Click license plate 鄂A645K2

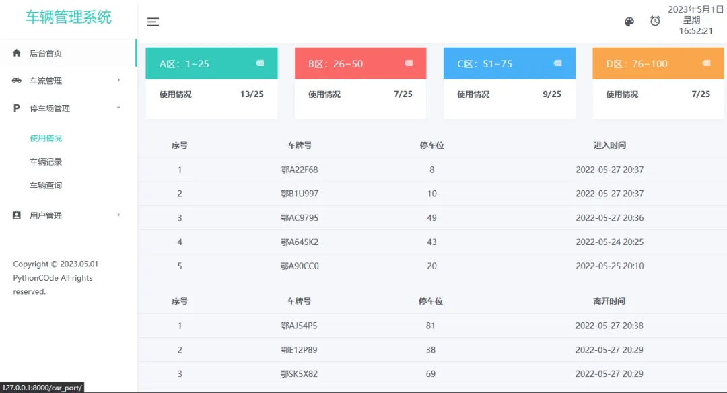tap(300, 242)
